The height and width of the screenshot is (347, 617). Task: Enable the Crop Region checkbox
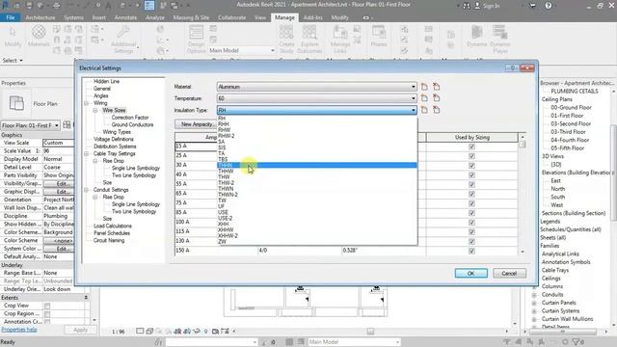(47, 314)
